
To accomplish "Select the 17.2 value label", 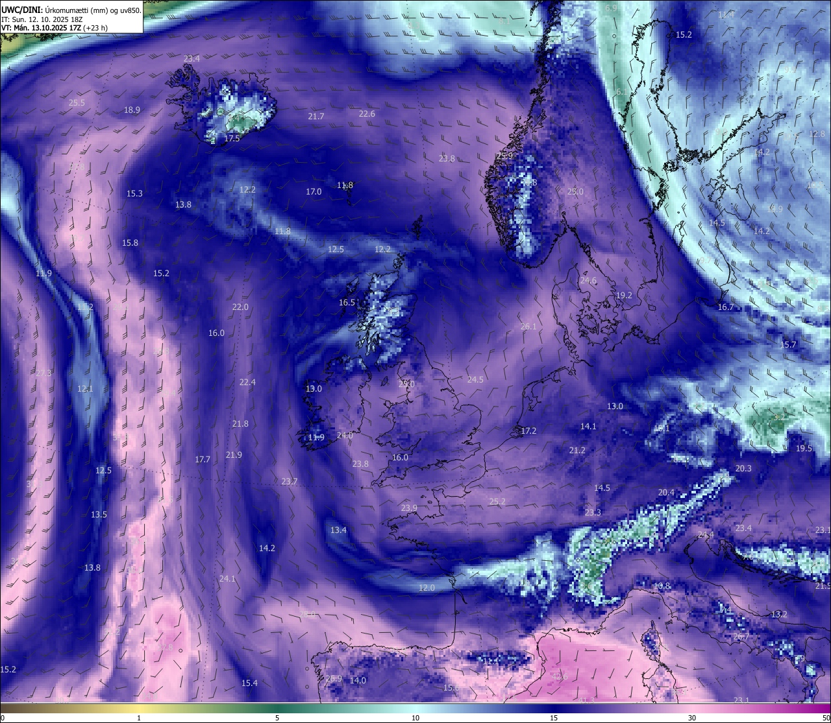I will (528, 431).
